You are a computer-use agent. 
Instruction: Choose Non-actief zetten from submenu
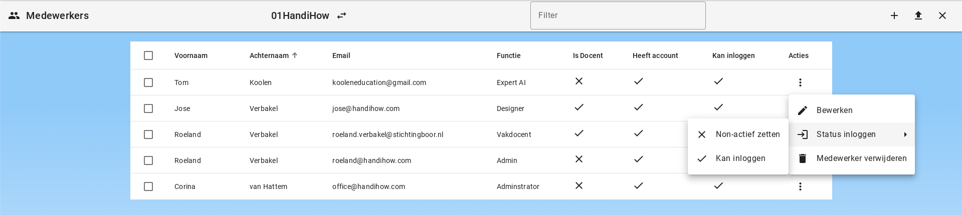point(747,134)
